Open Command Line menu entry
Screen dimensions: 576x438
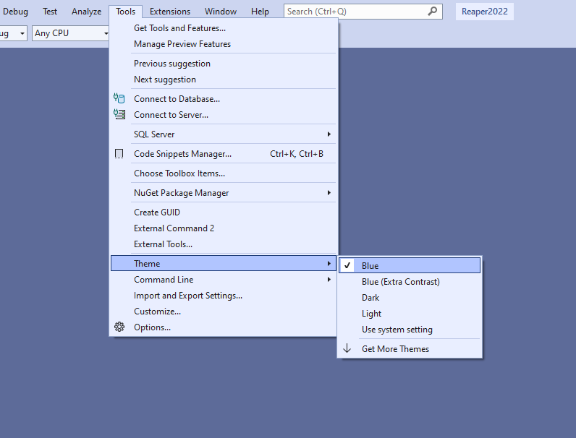point(224,280)
